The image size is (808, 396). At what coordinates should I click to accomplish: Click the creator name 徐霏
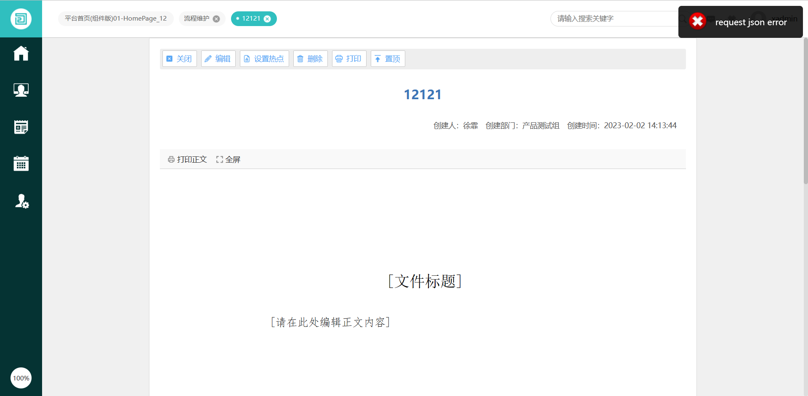[x=470, y=125]
